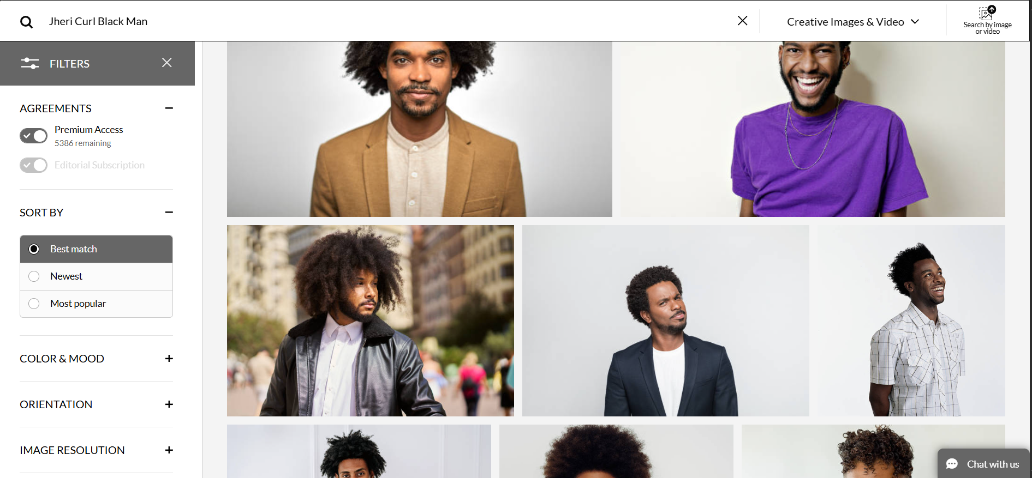This screenshot has height=478, width=1032.
Task: Clear the search query with the X icon
Action: (742, 21)
